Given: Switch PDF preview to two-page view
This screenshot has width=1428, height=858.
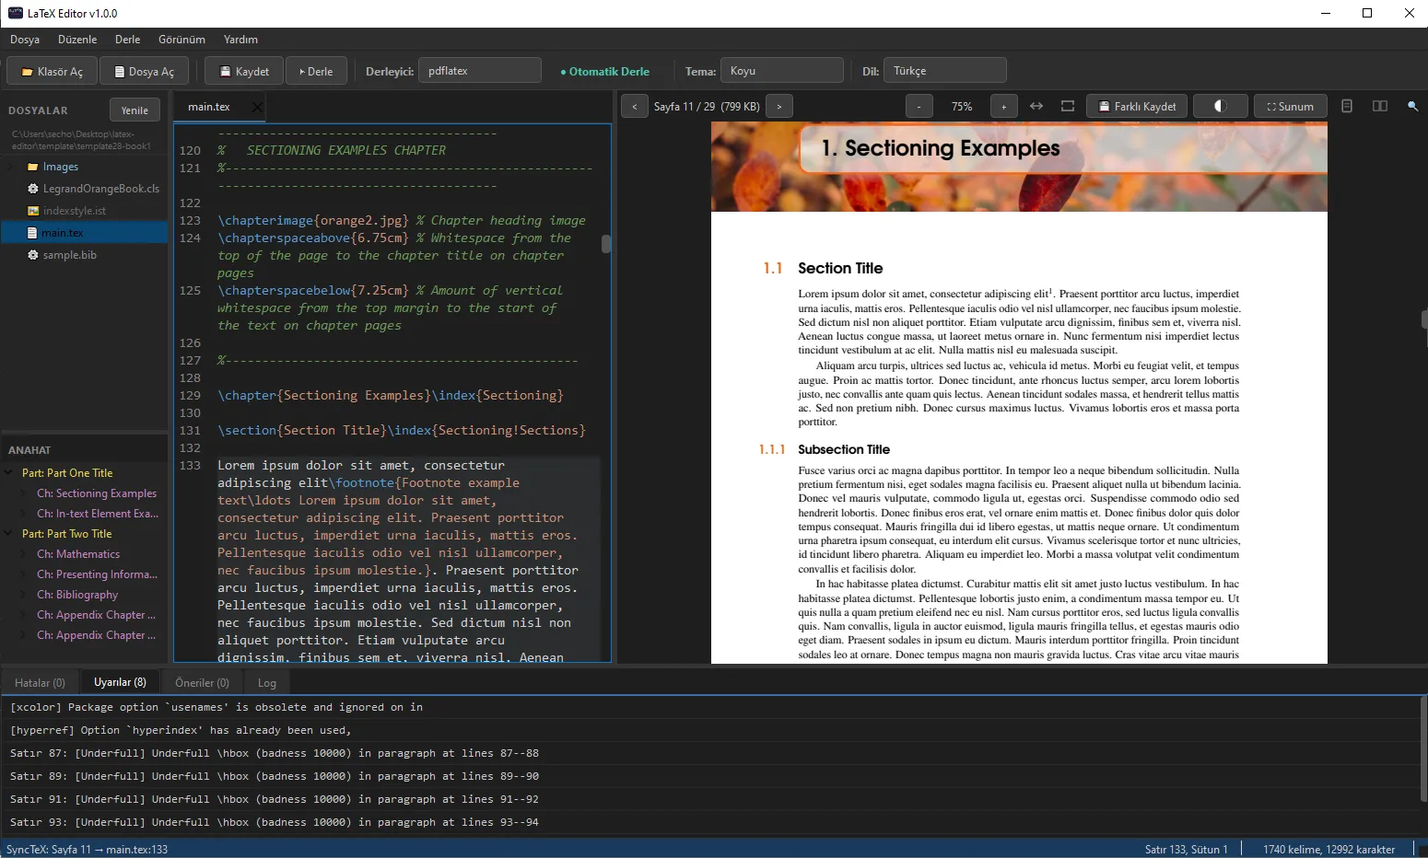Looking at the screenshot, I should pyautogui.click(x=1380, y=106).
